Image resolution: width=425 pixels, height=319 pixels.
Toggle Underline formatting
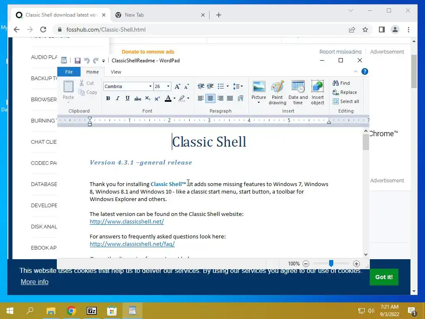tap(127, 98)
